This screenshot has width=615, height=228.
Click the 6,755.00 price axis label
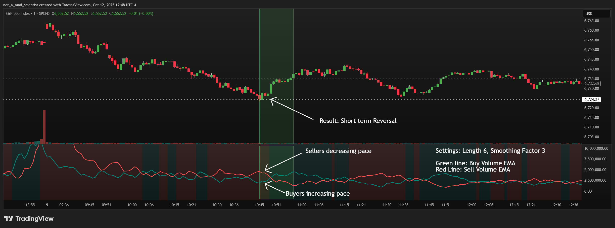click(592, 40)
